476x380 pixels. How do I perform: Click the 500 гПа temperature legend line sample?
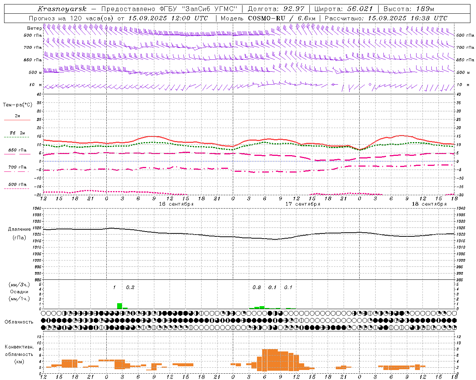point(17,189)
